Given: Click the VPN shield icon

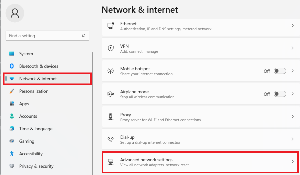Looking at the screenshot, I should click(111, 48).
